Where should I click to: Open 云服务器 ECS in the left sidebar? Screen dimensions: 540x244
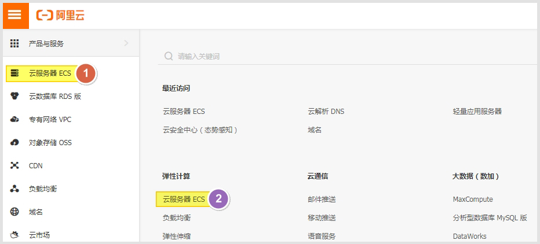click(x=50, y=73)
